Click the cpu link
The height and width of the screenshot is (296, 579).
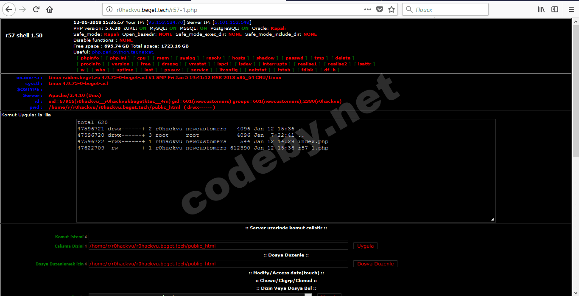(141, 58)
